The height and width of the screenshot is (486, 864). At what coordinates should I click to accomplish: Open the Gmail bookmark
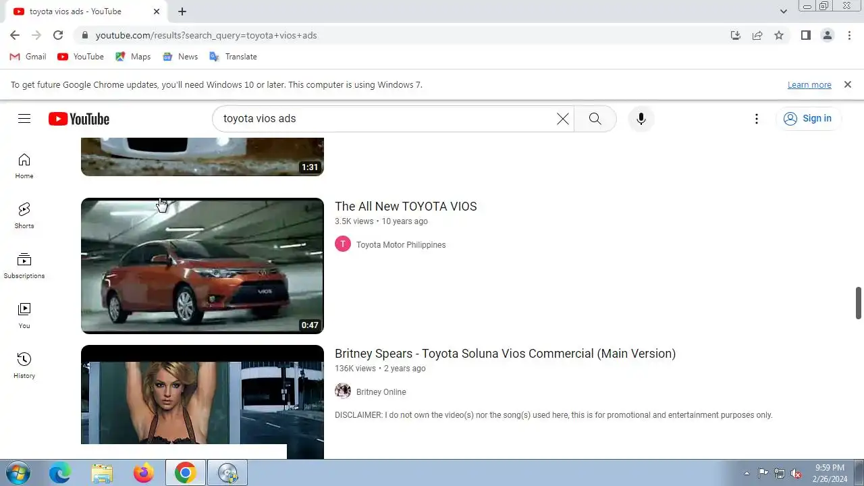coord(28,57)
